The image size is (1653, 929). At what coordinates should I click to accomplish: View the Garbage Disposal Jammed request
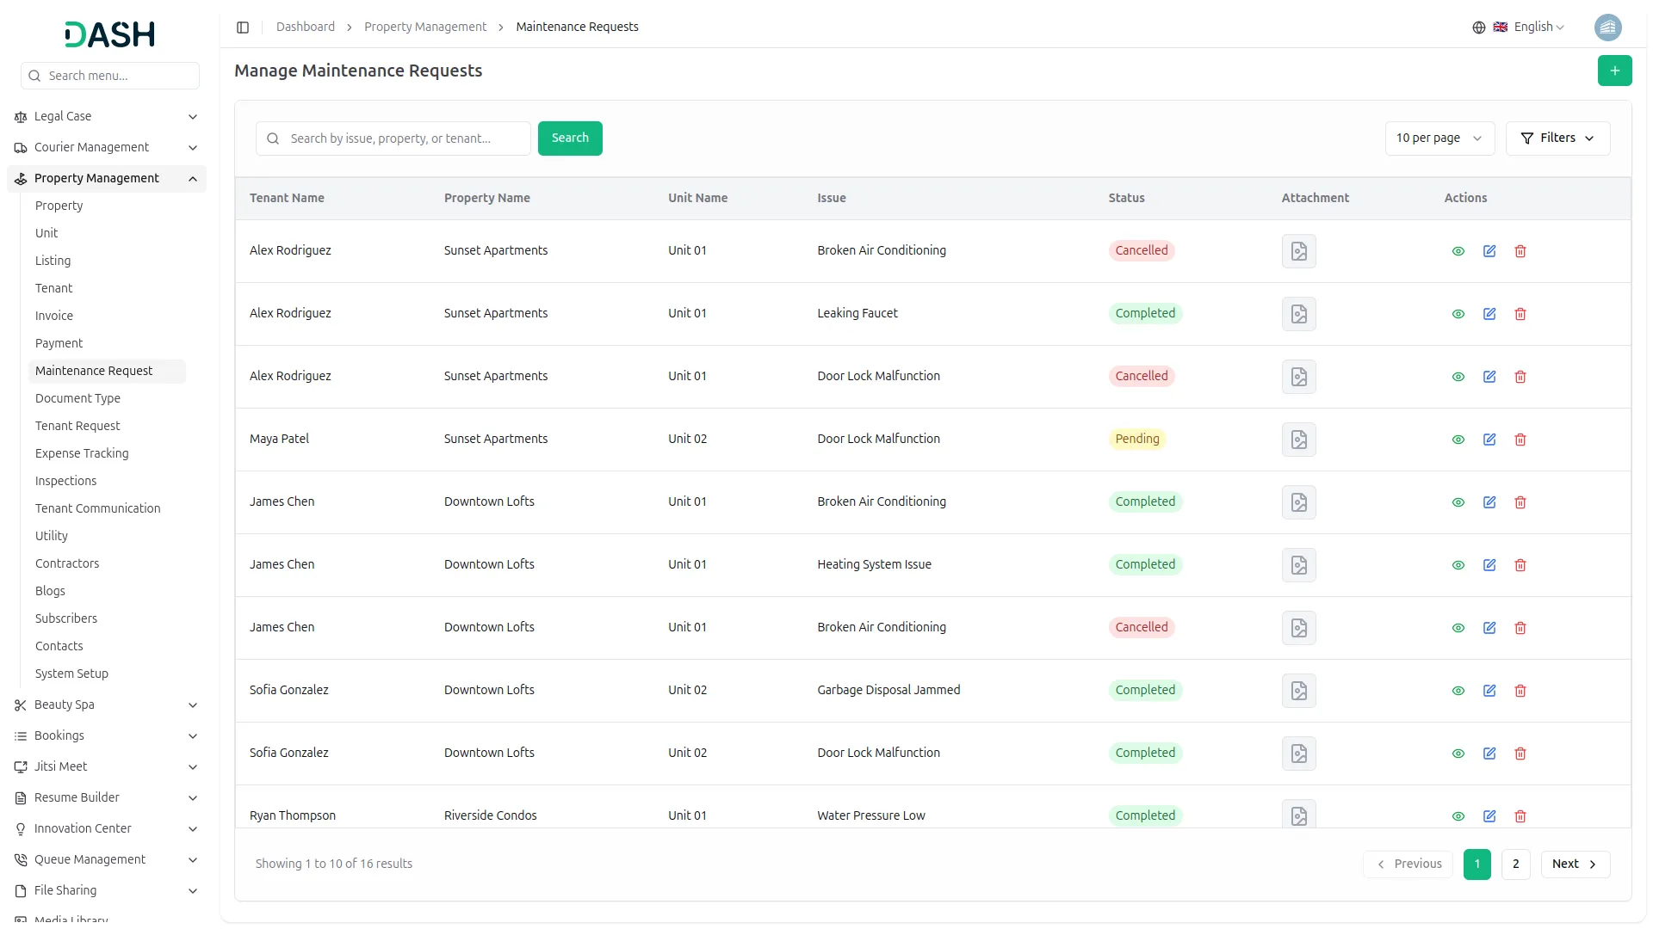pyautogui.click(x=1458, y=691)
